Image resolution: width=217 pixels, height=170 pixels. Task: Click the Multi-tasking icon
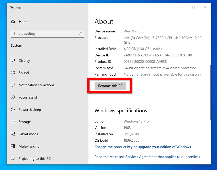[13, 146]
